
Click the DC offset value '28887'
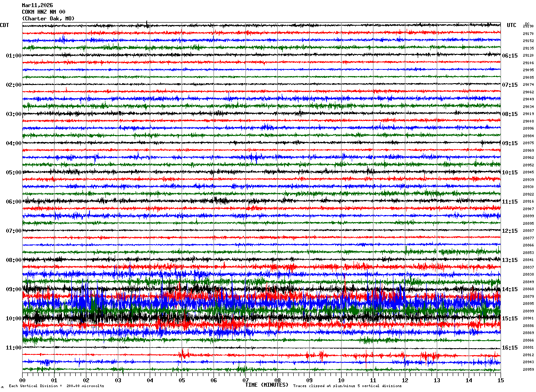(528, 231)
